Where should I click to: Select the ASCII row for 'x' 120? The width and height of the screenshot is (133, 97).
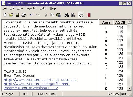tap(113, 54)
